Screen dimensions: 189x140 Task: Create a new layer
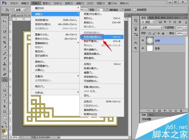[x=176, y=111]
